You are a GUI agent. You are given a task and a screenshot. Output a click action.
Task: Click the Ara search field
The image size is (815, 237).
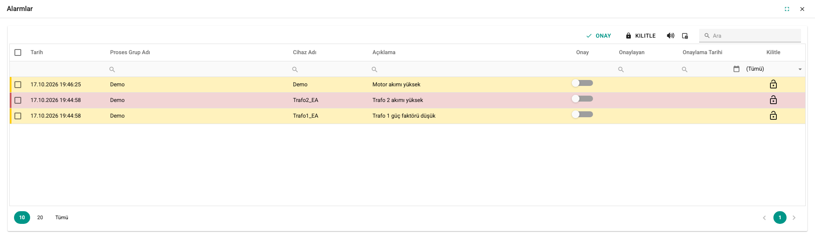750,36
